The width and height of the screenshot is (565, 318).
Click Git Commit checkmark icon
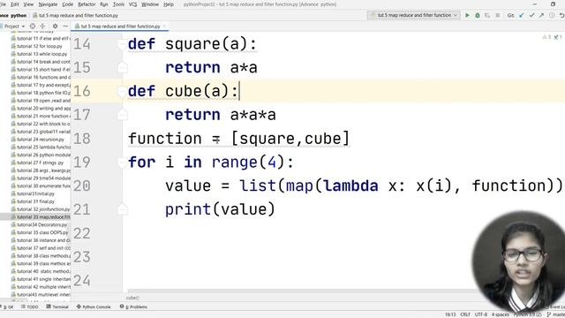point(531,16)
